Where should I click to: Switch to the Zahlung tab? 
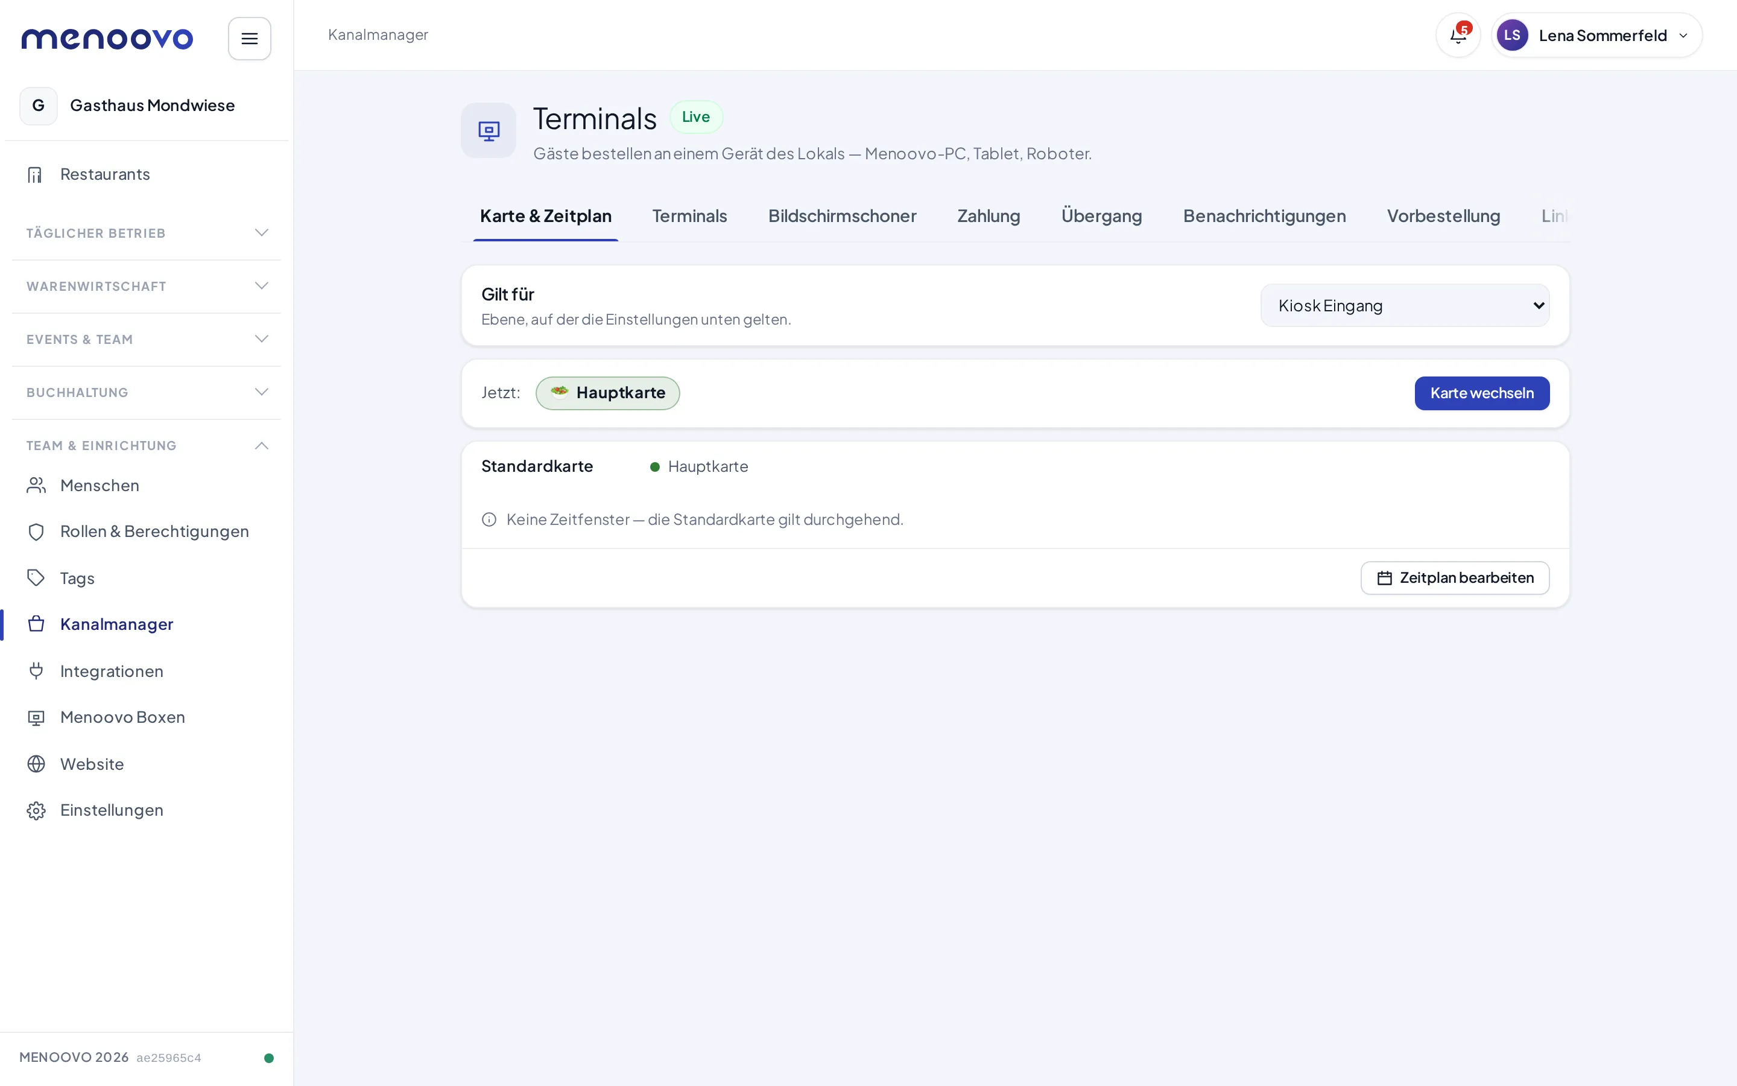(x=989, y=216)
